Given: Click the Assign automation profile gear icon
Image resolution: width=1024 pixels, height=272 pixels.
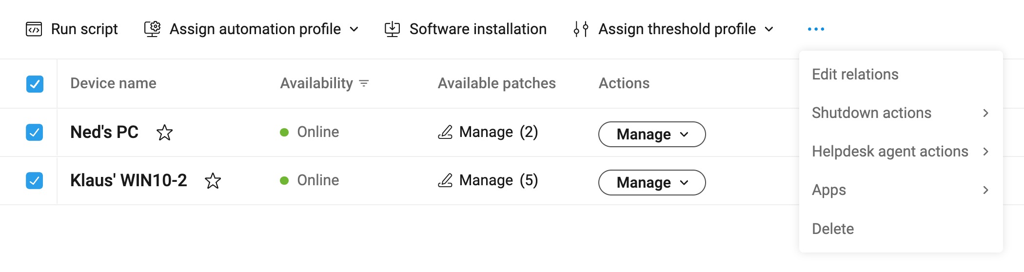Looking at the screenshot, I should coord(152,29).
